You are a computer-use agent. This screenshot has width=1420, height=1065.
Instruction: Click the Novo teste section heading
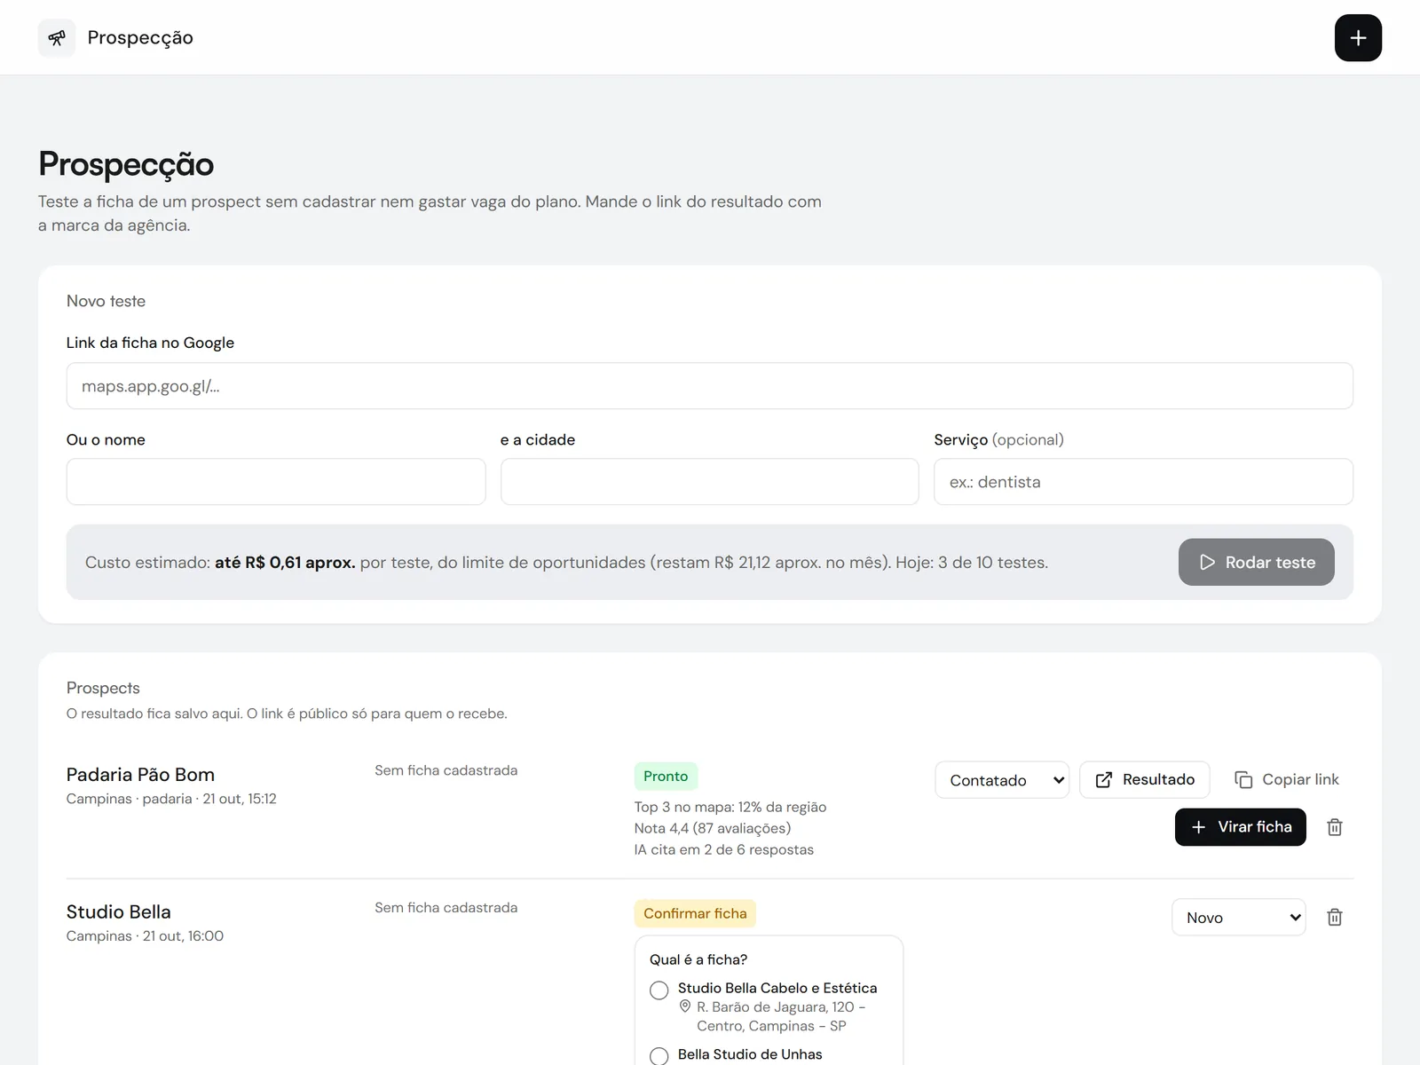click(106, 301)
